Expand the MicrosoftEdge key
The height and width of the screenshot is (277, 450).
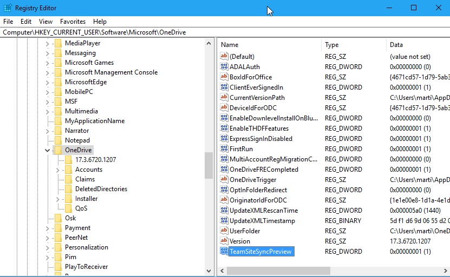(x=47, y=83)
